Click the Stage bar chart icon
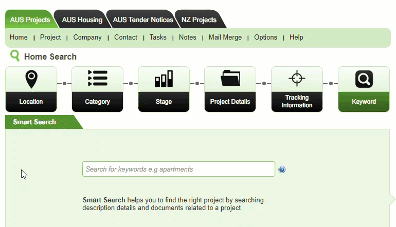396x227 pixels. [x=164, y=79]
